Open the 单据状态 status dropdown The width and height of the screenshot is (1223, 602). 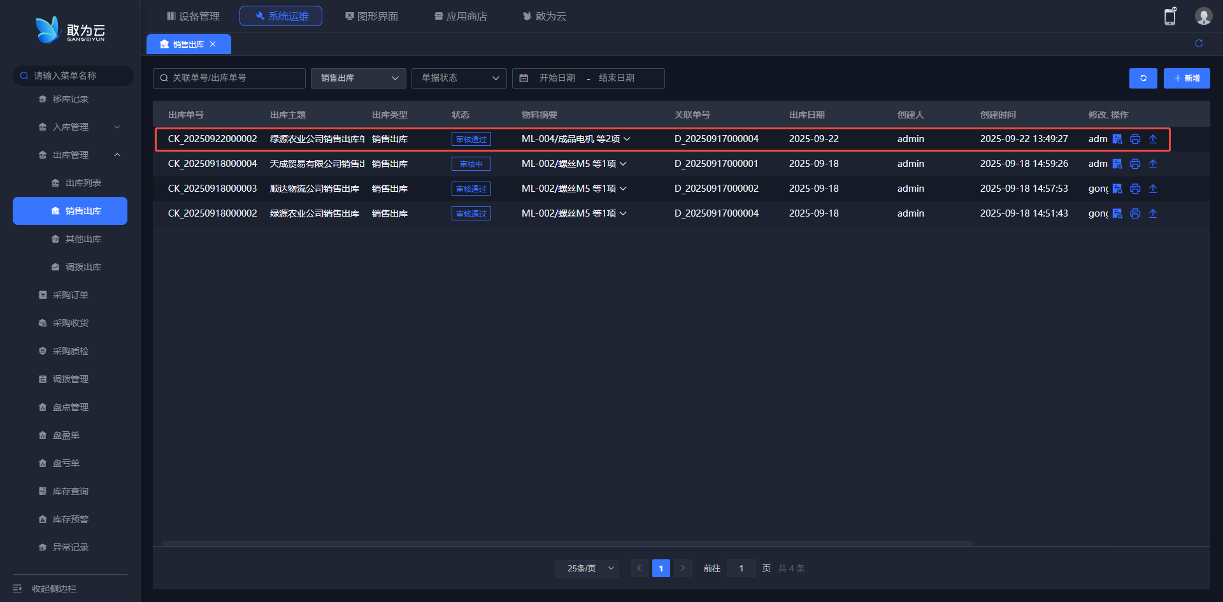point(459,78)
